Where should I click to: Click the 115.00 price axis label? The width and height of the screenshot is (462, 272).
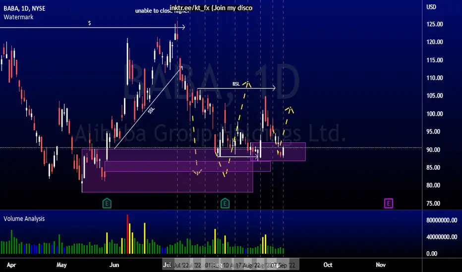coord(435,60)
